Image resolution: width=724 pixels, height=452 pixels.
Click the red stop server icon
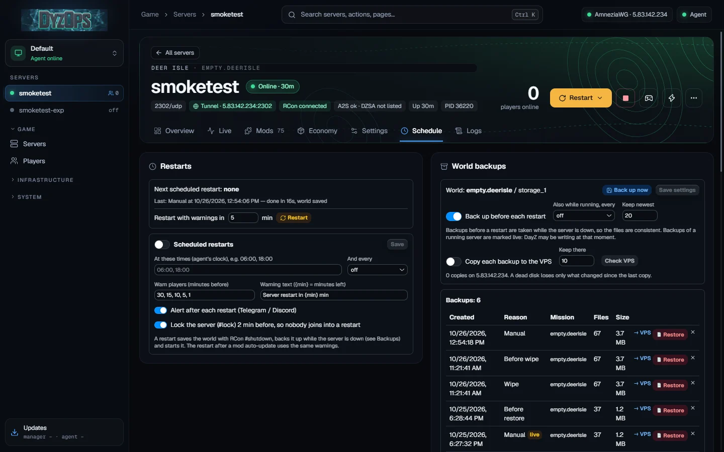tap(625, 98)
